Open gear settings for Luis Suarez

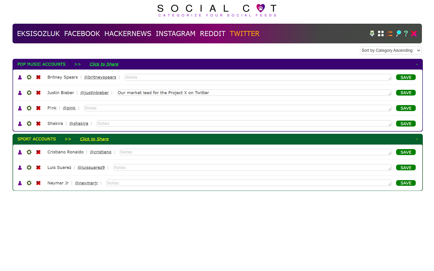[29, 168]
